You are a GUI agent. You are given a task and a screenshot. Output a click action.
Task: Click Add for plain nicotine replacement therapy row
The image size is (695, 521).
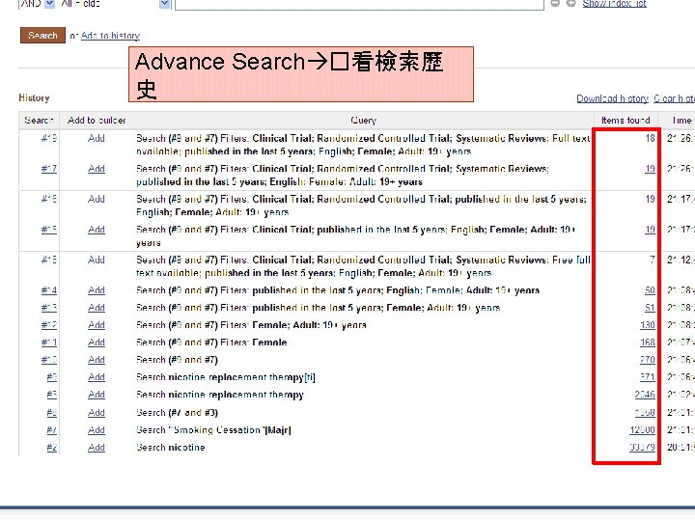[x=97, y=395]
